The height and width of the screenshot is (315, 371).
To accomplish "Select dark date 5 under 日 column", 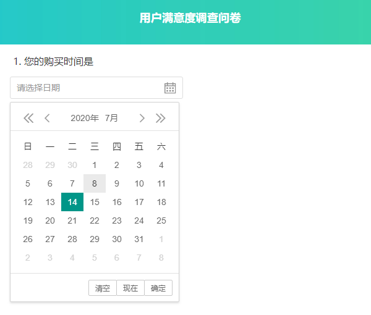I will (28, 183).
